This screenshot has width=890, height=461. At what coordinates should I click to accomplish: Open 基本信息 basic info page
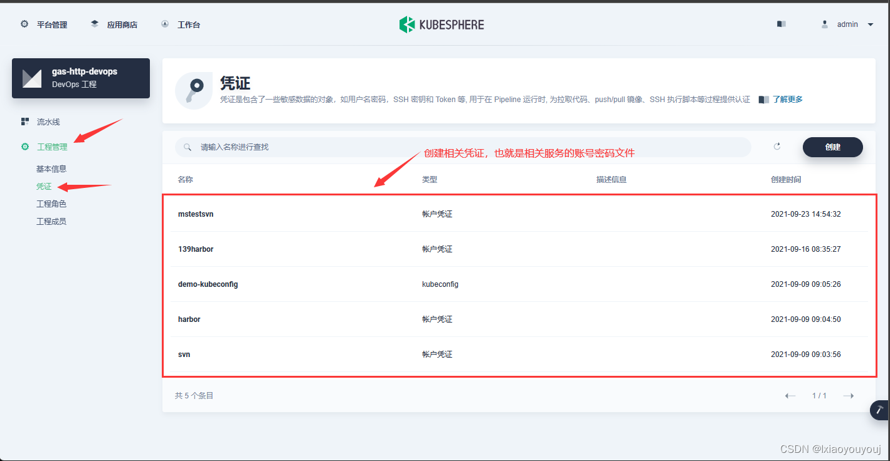coord(51,168)
